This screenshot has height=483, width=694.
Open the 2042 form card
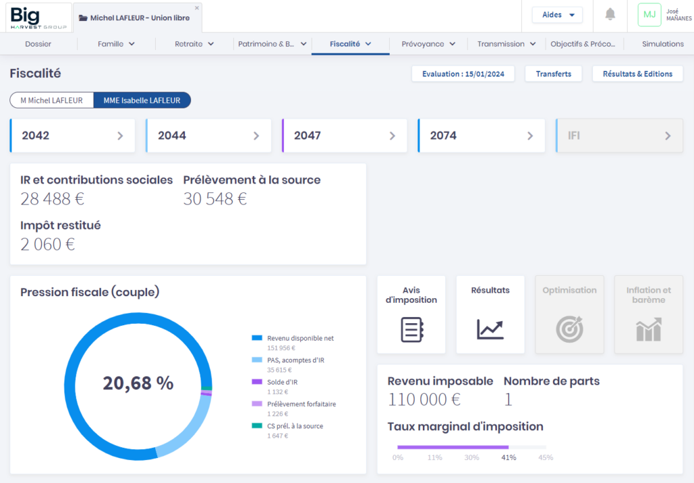tap(73, 135)
